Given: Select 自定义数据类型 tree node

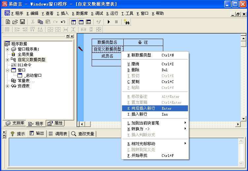Looking at the screenshot, I should pyautogui.click(x=32, y=59).
